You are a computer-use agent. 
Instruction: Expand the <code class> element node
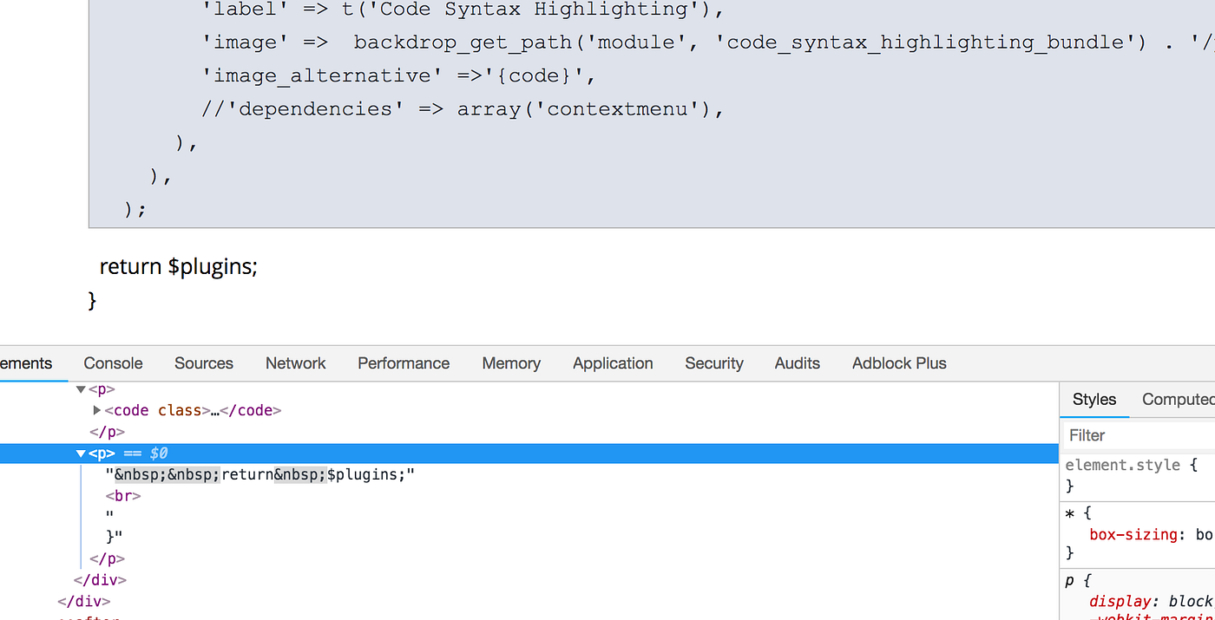pyautogui.click(x=96, y=410)
